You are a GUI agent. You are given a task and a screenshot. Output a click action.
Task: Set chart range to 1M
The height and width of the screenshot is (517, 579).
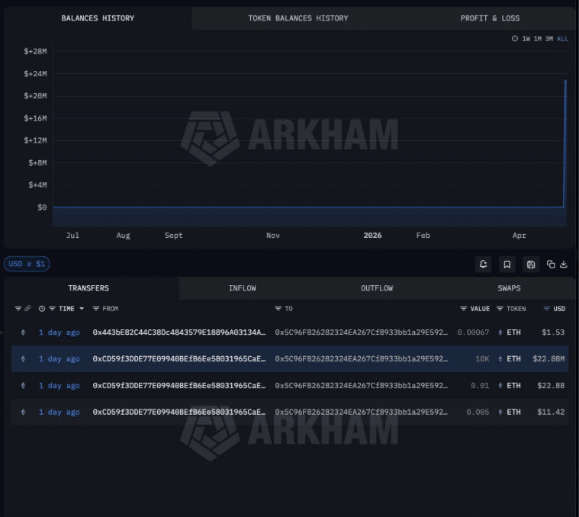click(537, 39)
